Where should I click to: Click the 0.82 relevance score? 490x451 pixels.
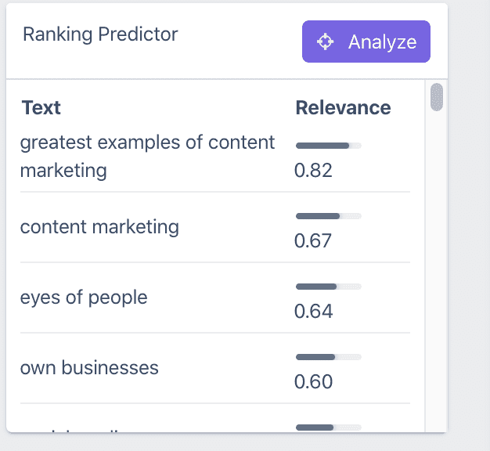point(313,170)
